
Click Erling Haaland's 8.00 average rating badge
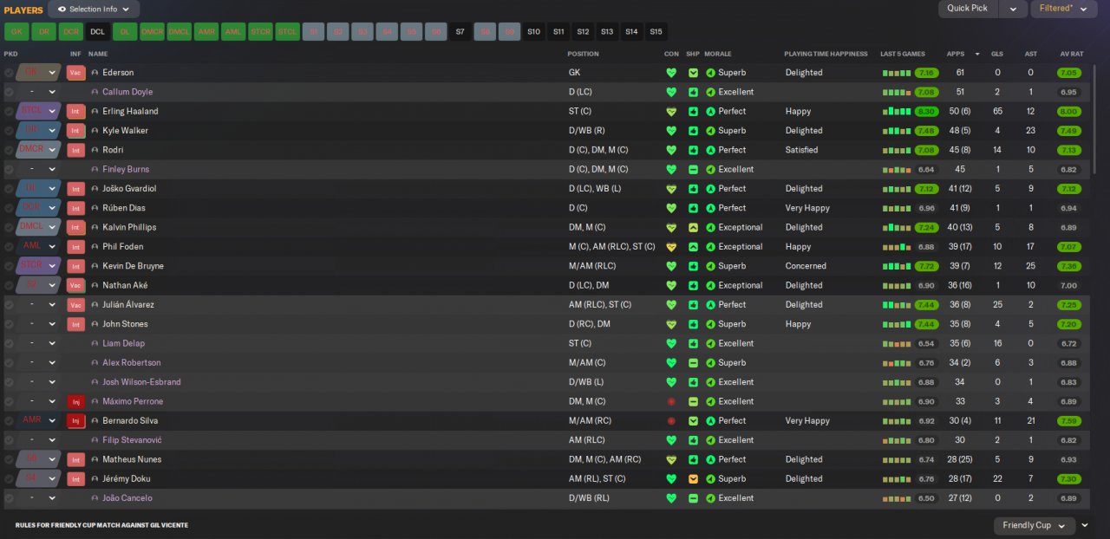click(1068, 112)
